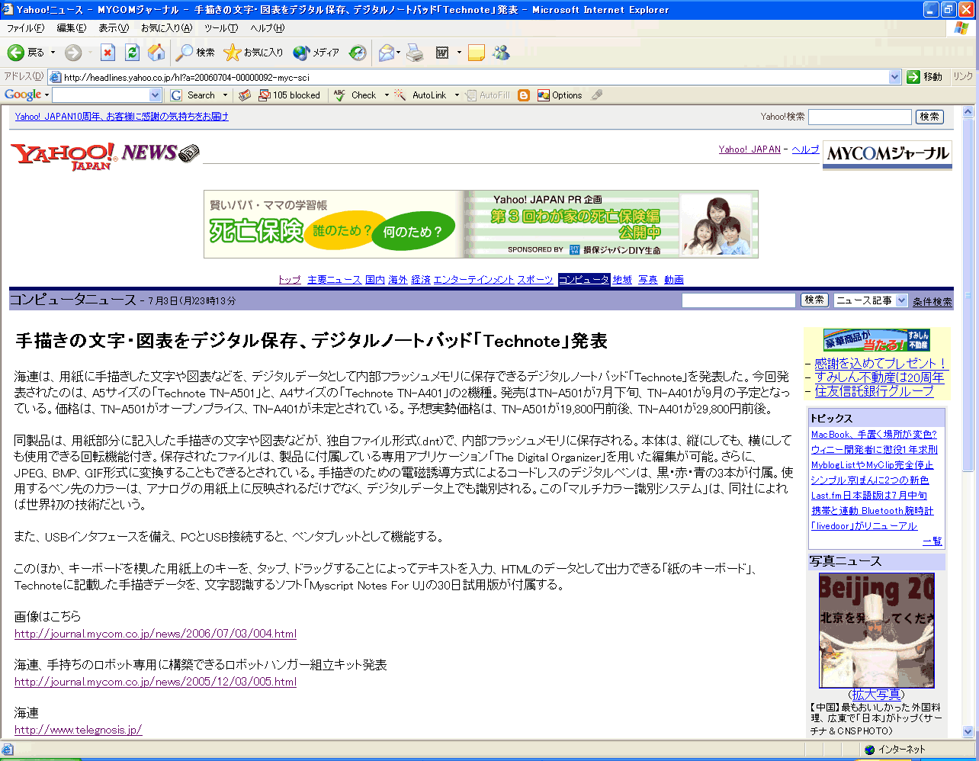Viewport: 979px width, 761px height.
Task: Open the お気に入り favorites star
Action: 253,53
